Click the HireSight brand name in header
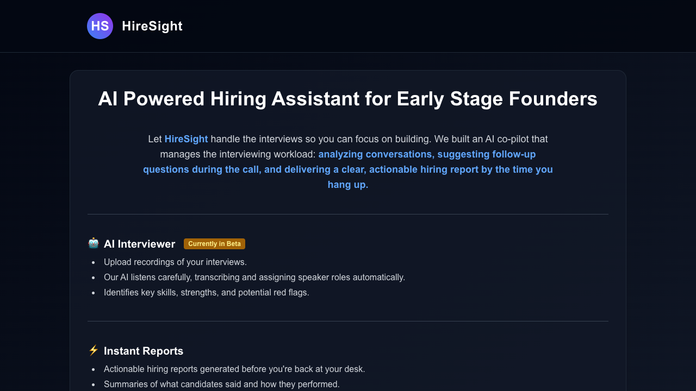The width and height of the screenshot is (696, 391). pos(152,26)
